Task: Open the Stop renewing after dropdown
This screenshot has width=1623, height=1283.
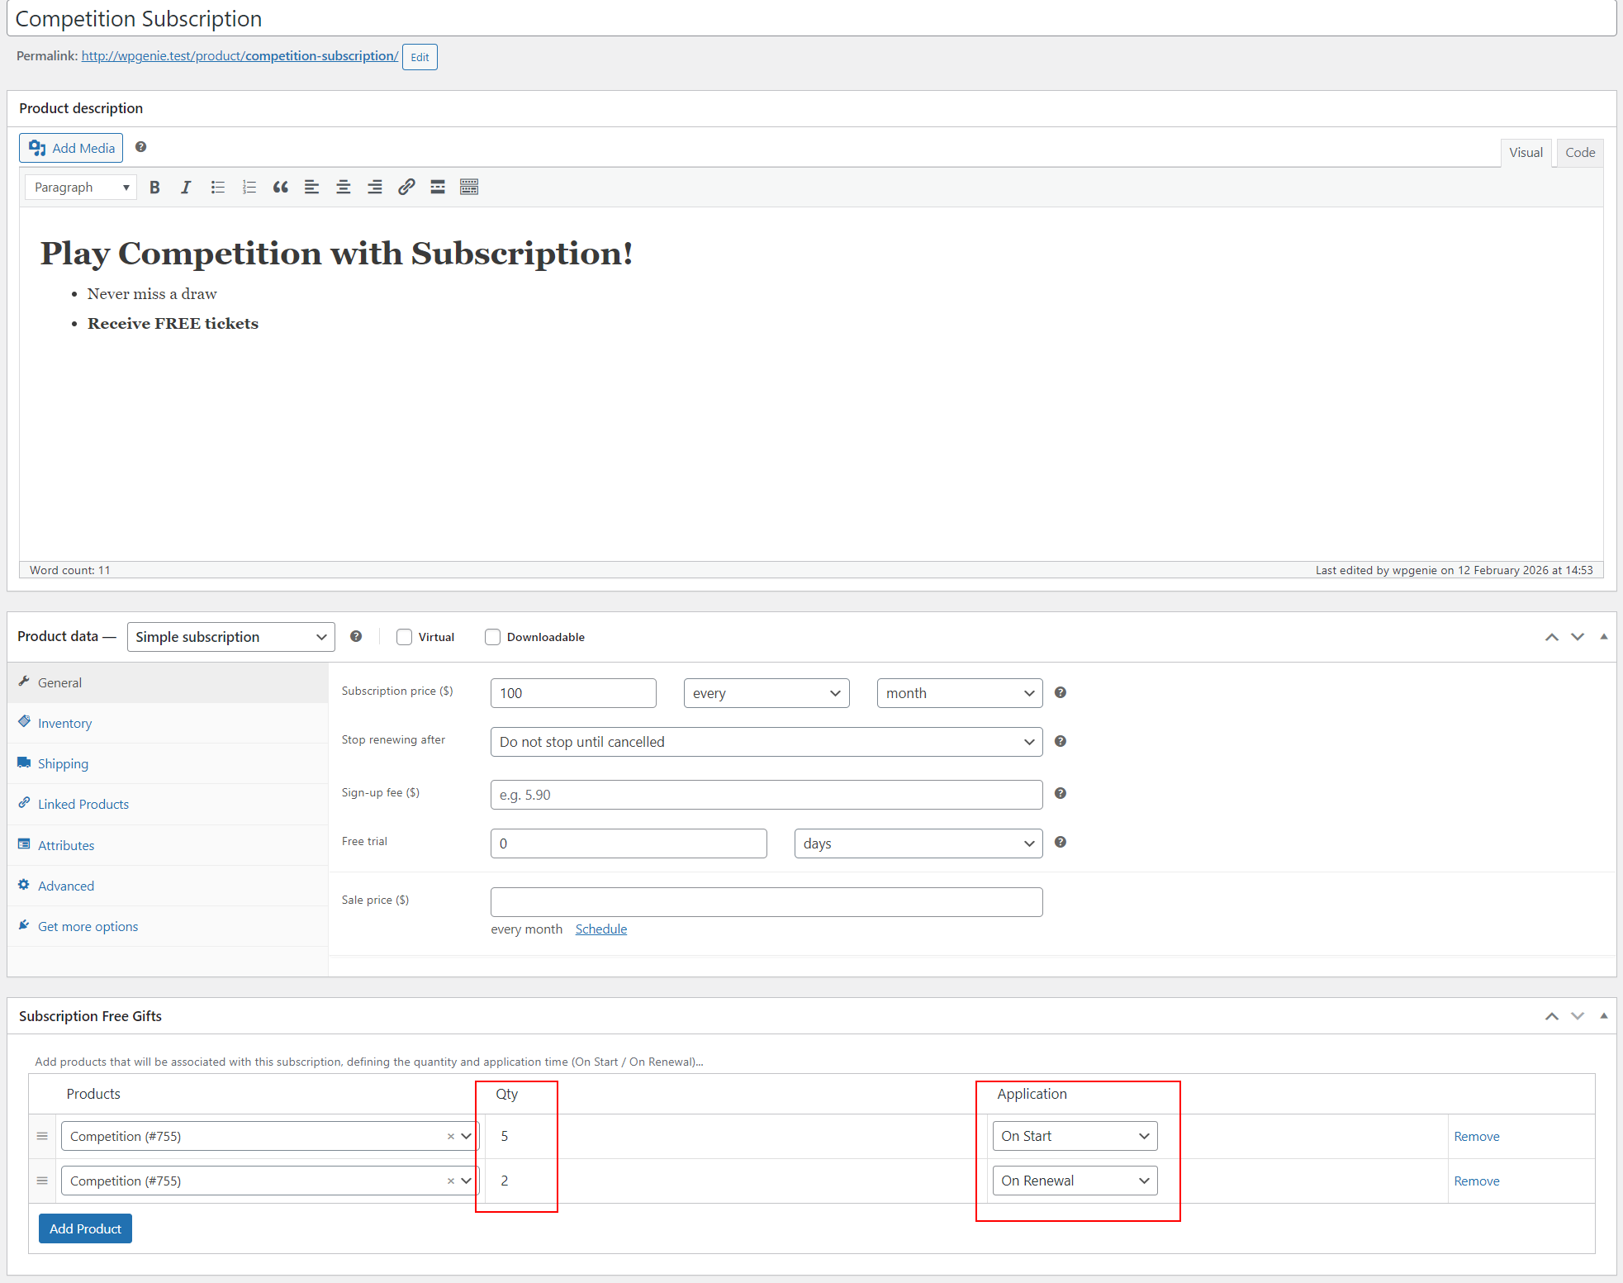Action: (x=766, y=742)
